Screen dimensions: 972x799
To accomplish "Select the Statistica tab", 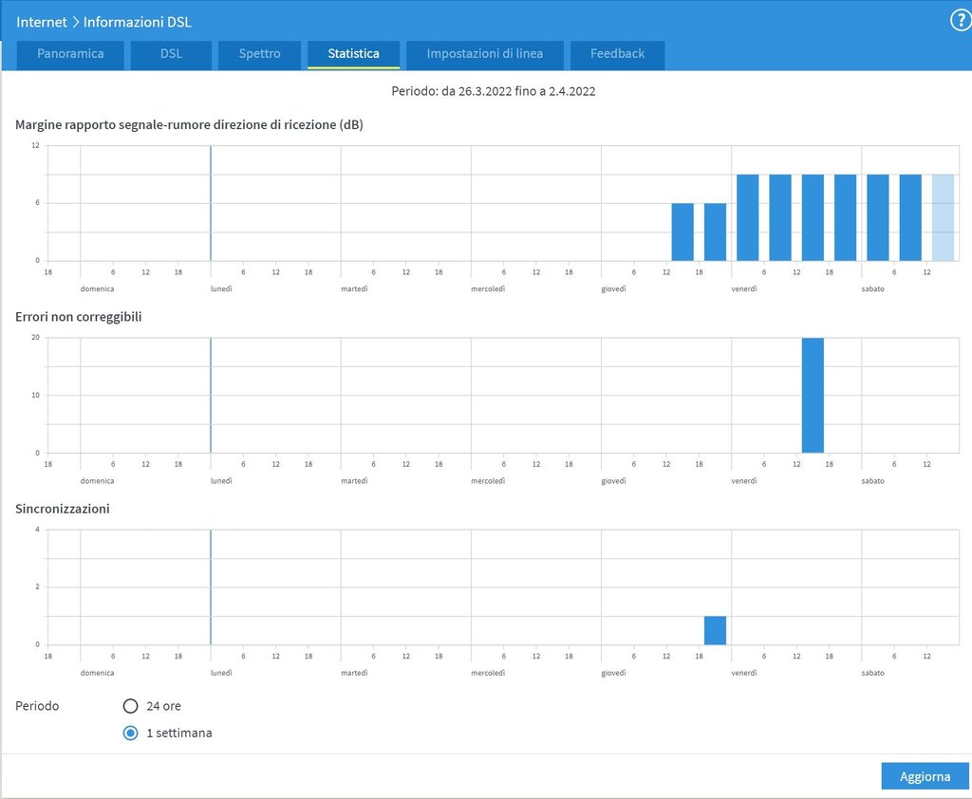I will [353, 54].
